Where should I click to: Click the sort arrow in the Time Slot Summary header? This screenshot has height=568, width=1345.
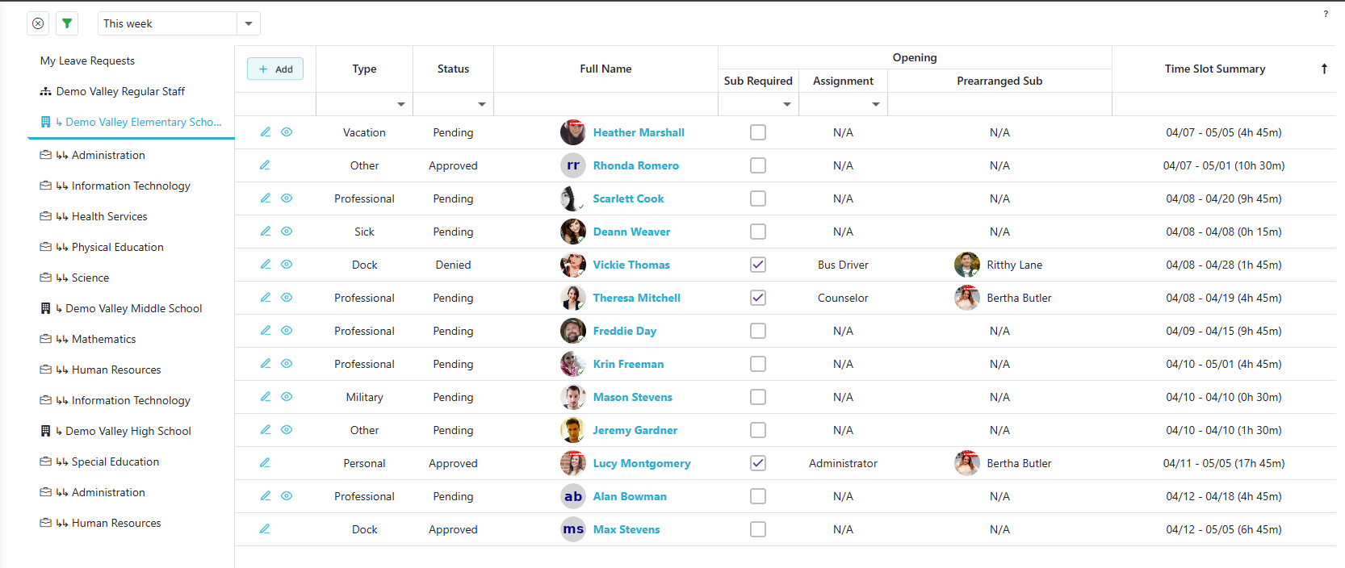coord(1324,69)
